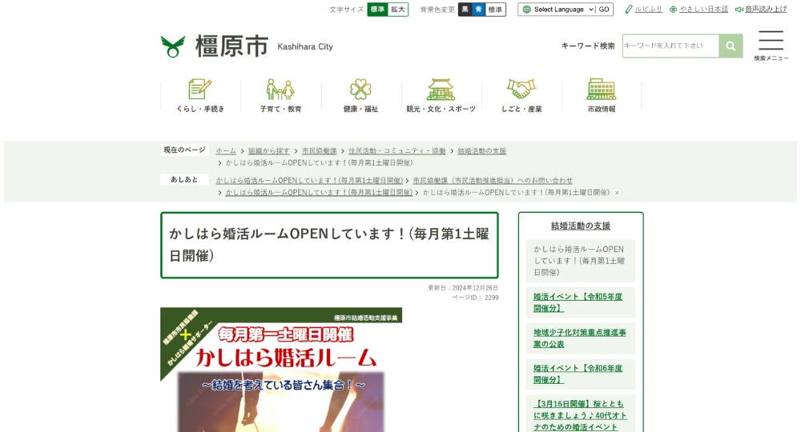Click the 音声読み上げ speaker icon
This screenshot has height=432, width=801.
click(739, 9)
